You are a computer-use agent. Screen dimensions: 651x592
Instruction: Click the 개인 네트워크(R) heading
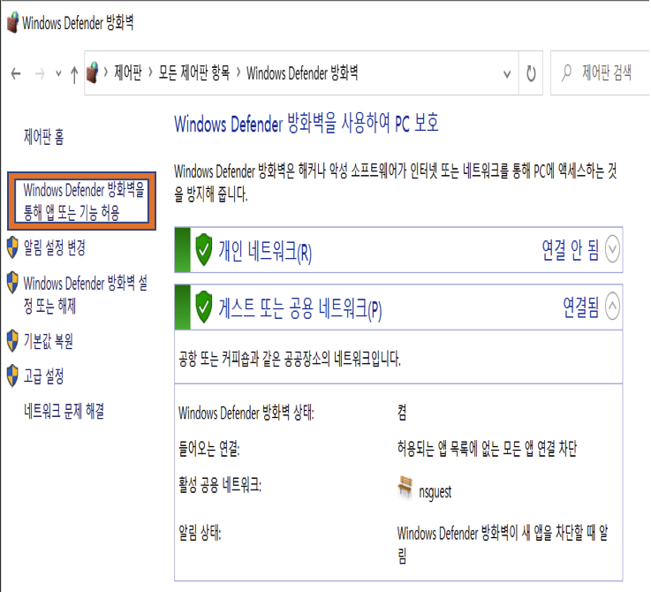pos(265,251)
